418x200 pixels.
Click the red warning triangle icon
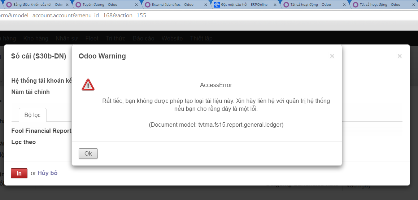[x=88, y=85]
